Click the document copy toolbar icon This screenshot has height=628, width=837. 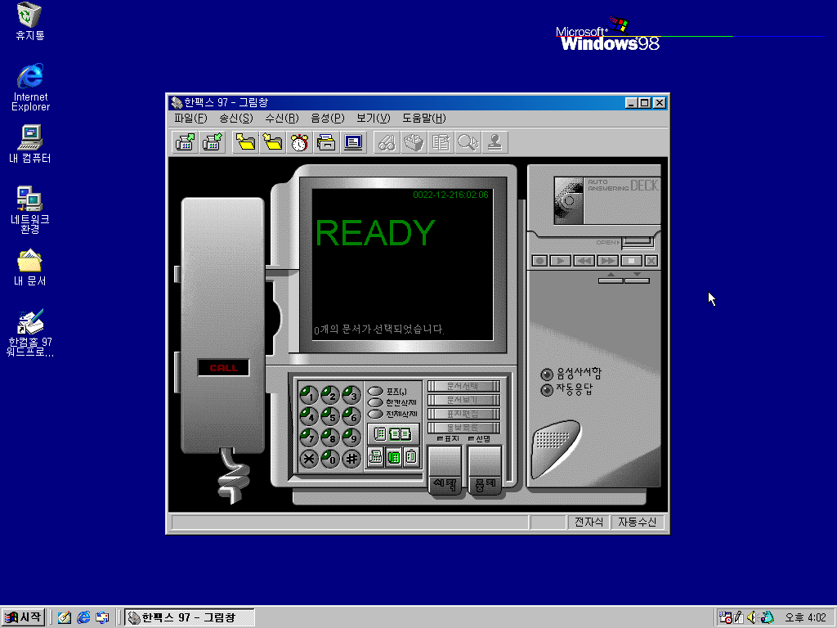(x=441, y=142)
